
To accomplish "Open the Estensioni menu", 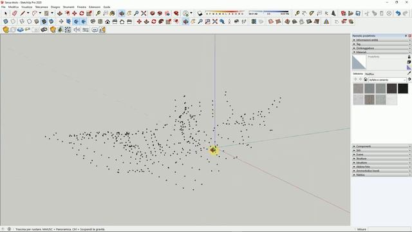I will tap(95, 7).
